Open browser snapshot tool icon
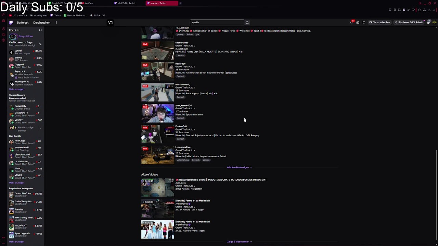The height and width of the screenshot is (246, 438). click(399, 10)
